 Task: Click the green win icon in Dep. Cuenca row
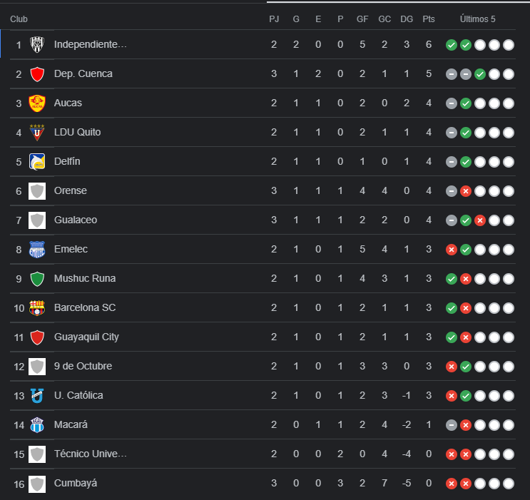coord(480,73)
